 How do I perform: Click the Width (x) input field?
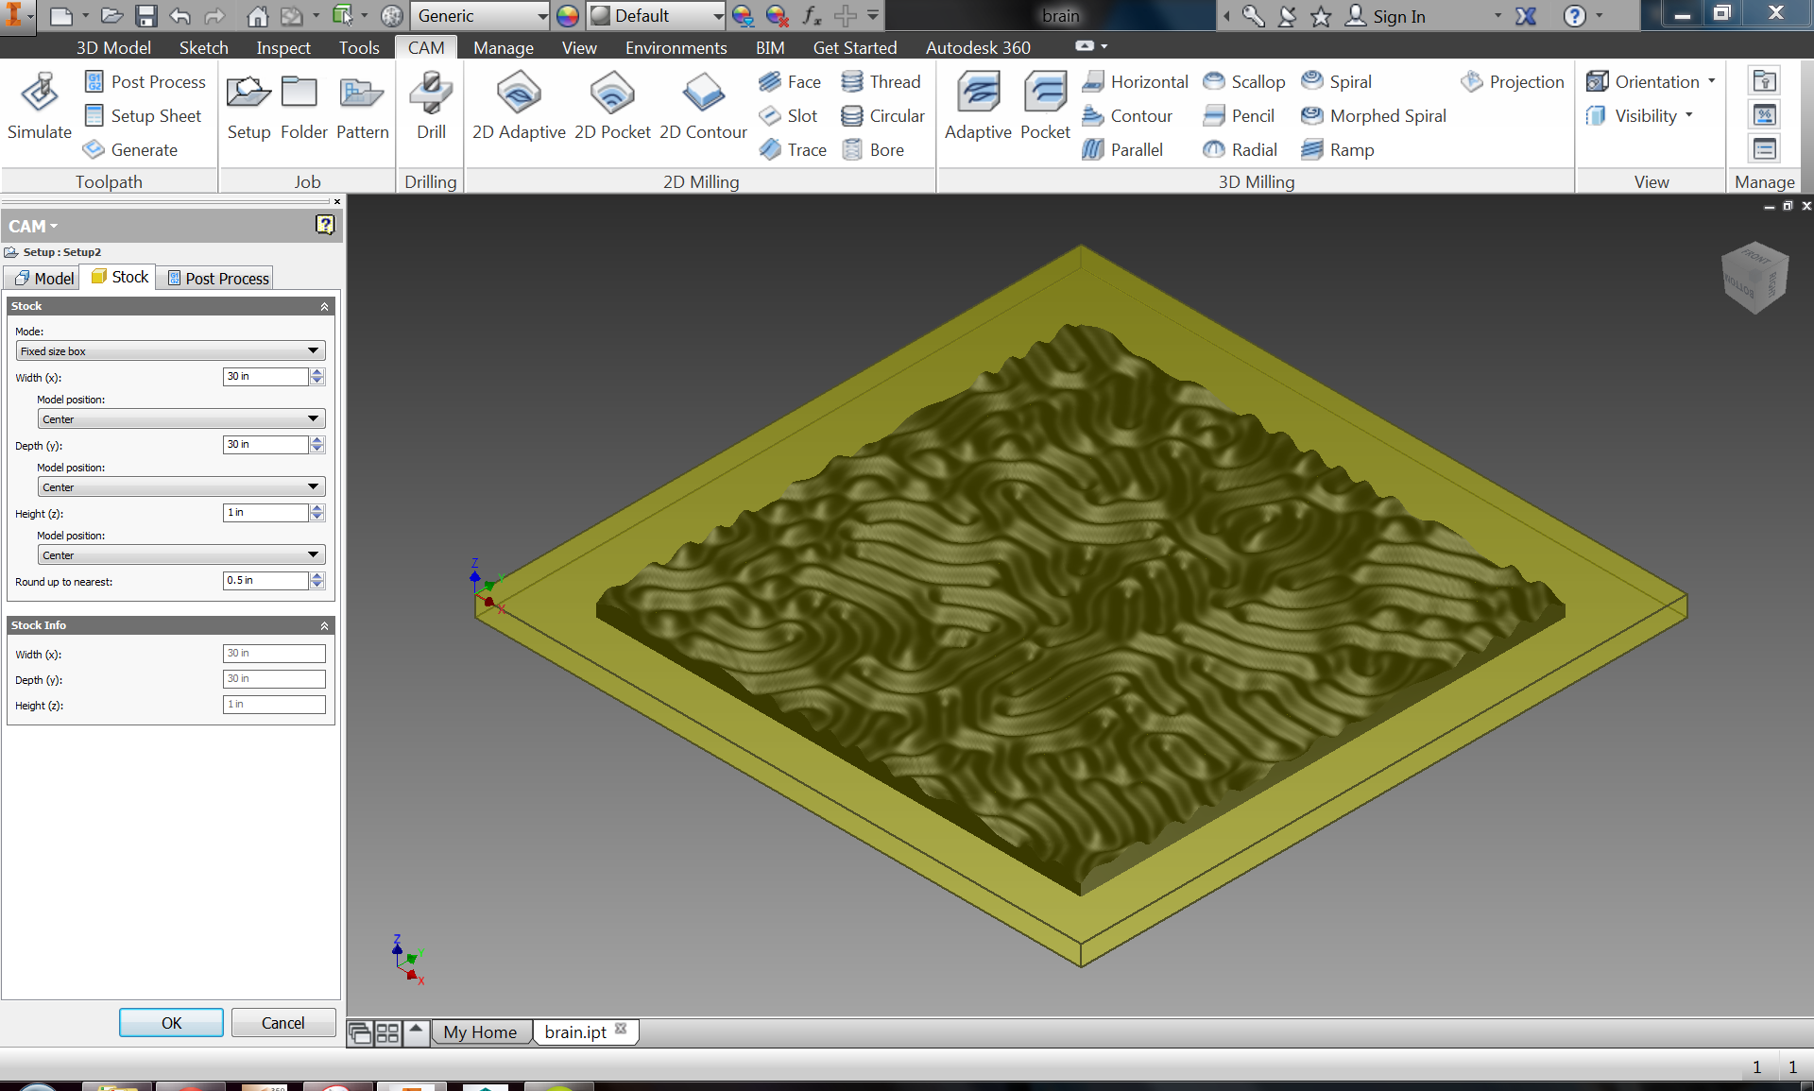[265, 377]
